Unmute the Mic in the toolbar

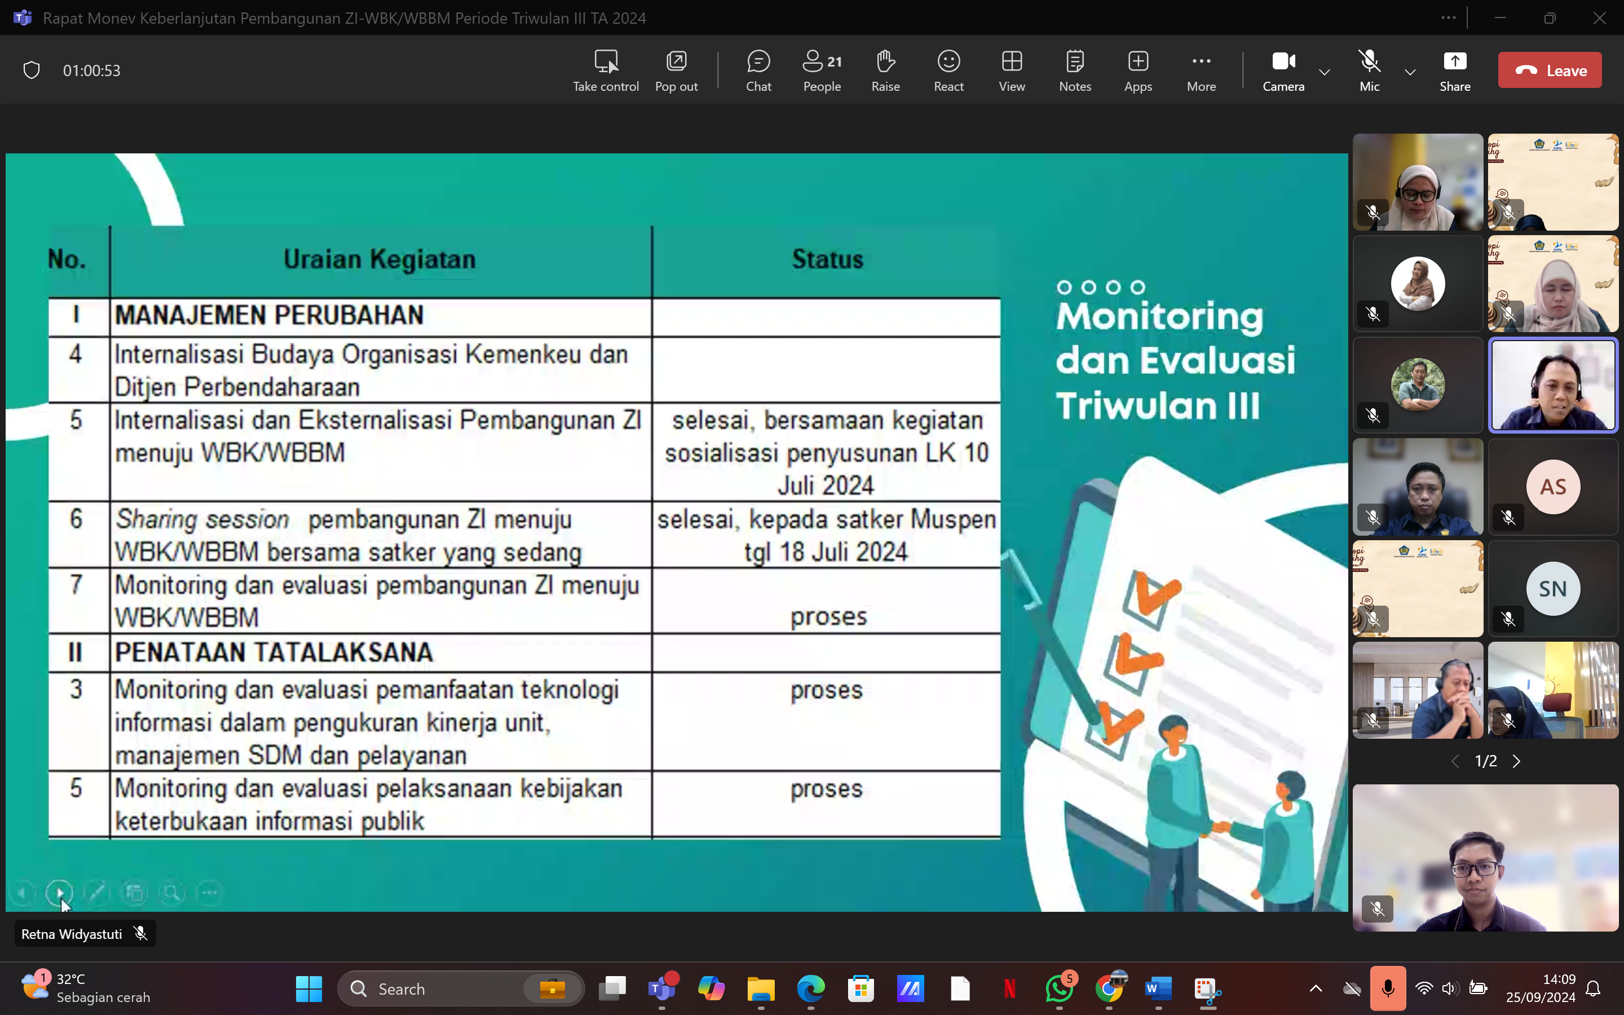click(x=1369, y=70)
